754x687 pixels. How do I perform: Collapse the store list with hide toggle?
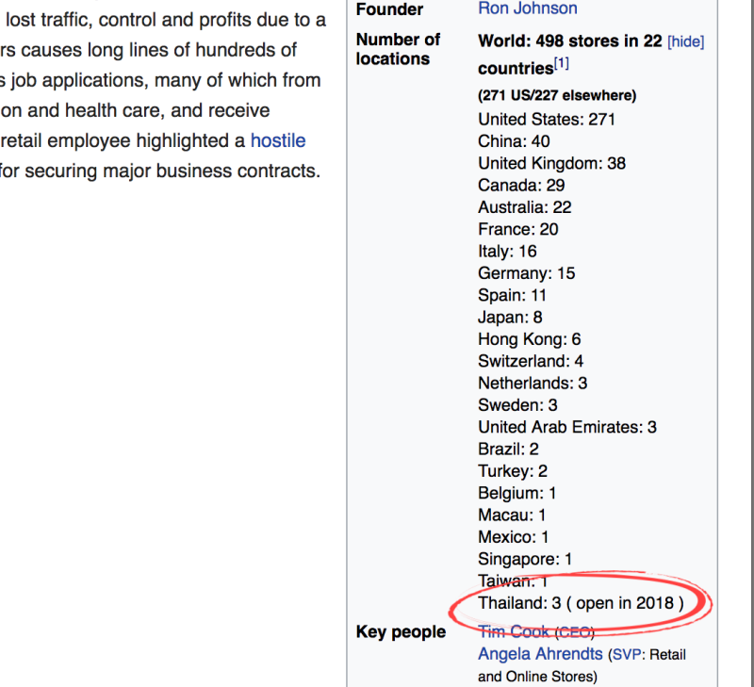click(x=685, y=42)
